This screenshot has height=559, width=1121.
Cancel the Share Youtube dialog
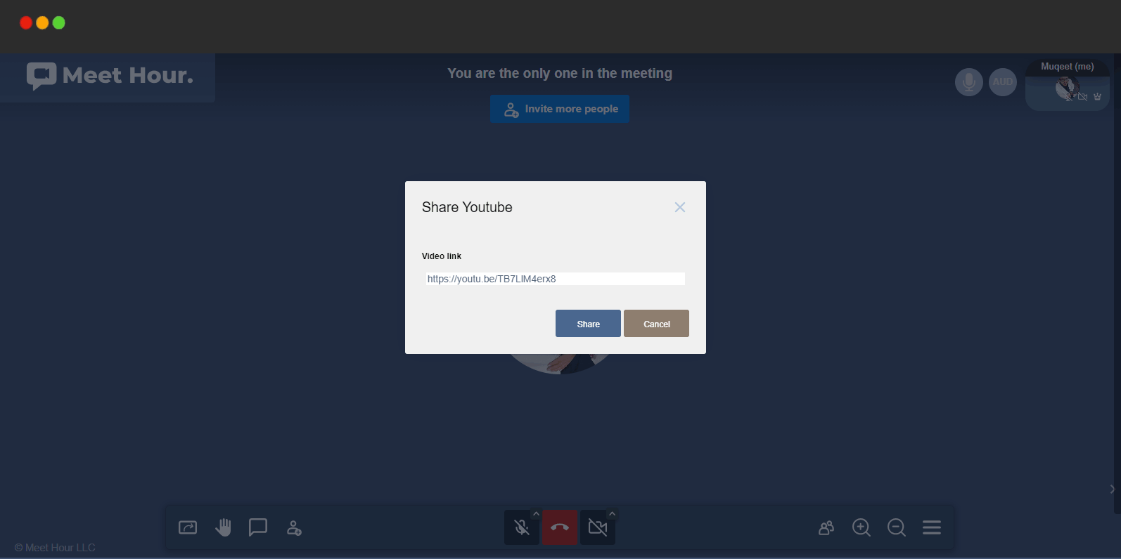pos(656,324)
